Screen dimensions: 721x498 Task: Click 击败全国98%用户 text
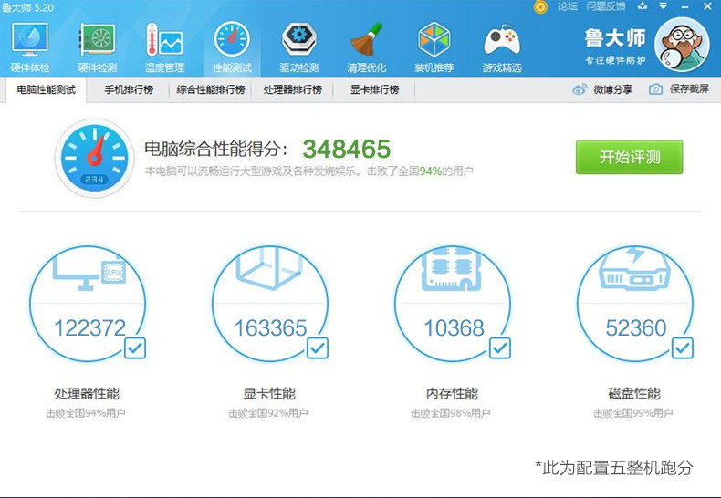click(451, 413)
